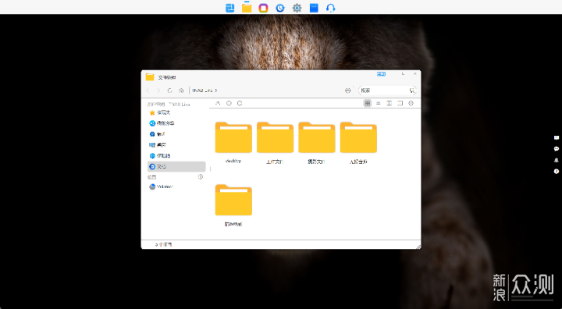Select the monitor-icon desktop sidebar item

coord(176,145)
